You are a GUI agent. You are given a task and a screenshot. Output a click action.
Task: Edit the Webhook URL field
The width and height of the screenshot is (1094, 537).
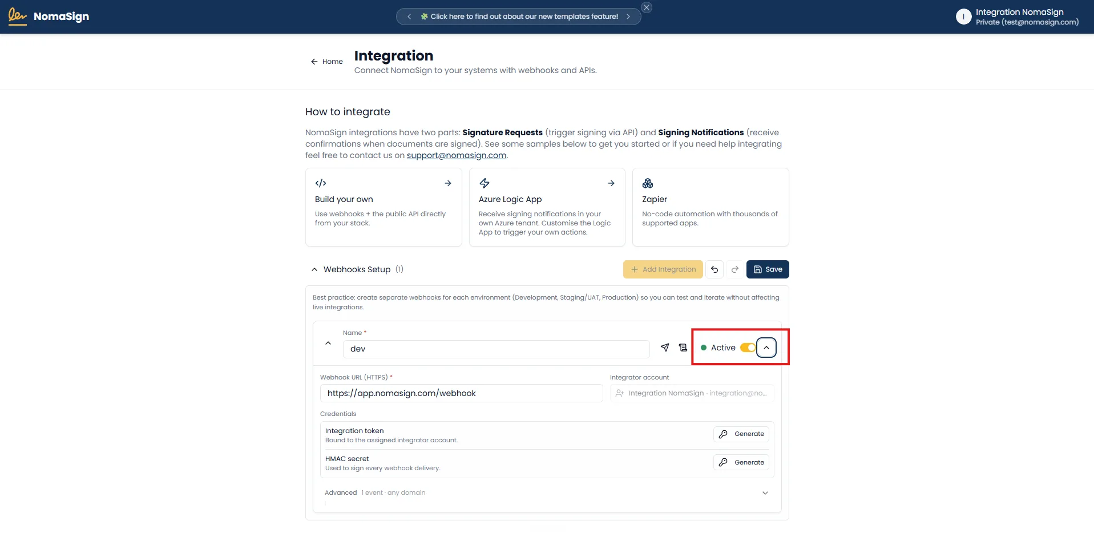point(461,393)
